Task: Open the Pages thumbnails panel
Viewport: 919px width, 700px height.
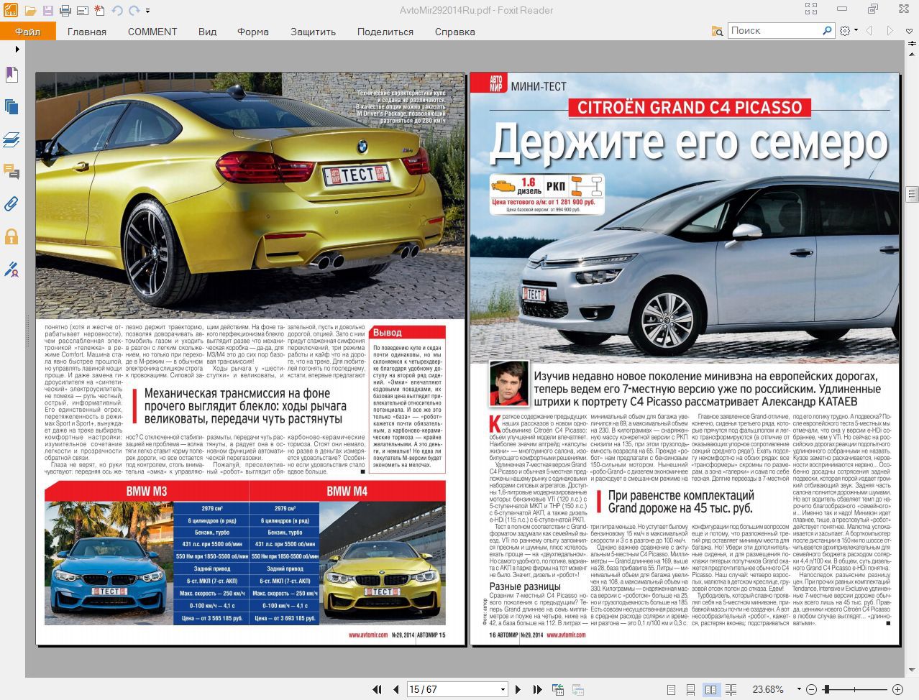Action: pyautogui.click(x=12, y=107)
